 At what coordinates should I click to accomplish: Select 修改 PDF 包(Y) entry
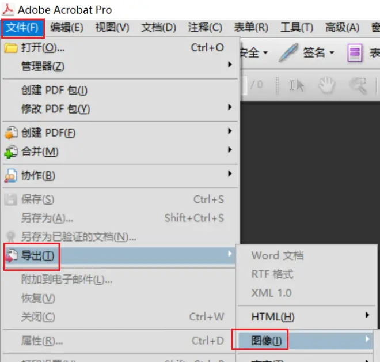click(120, 109)
